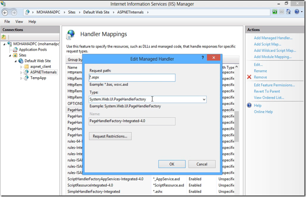
Task: Click Cancel in Edit Managed Handler dialog
Action: (x=202, y=164)
